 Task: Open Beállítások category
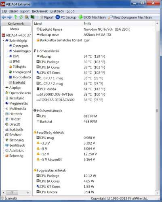[x=15, y=145]
